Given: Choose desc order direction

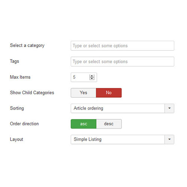Looking at the screenshot, I should (x=109, y=124).
